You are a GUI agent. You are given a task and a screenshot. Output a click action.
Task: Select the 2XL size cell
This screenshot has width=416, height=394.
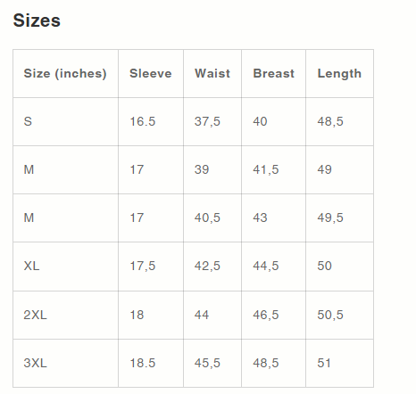[x=35, y=315]
